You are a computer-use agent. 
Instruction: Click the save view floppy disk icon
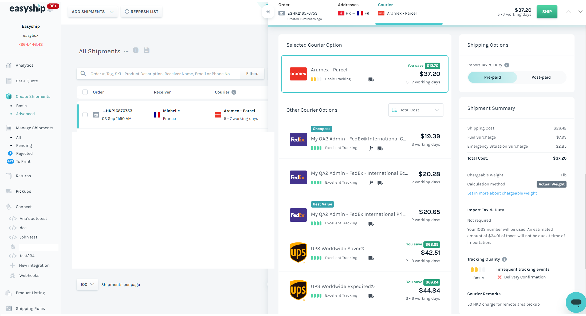pos(147,50)
